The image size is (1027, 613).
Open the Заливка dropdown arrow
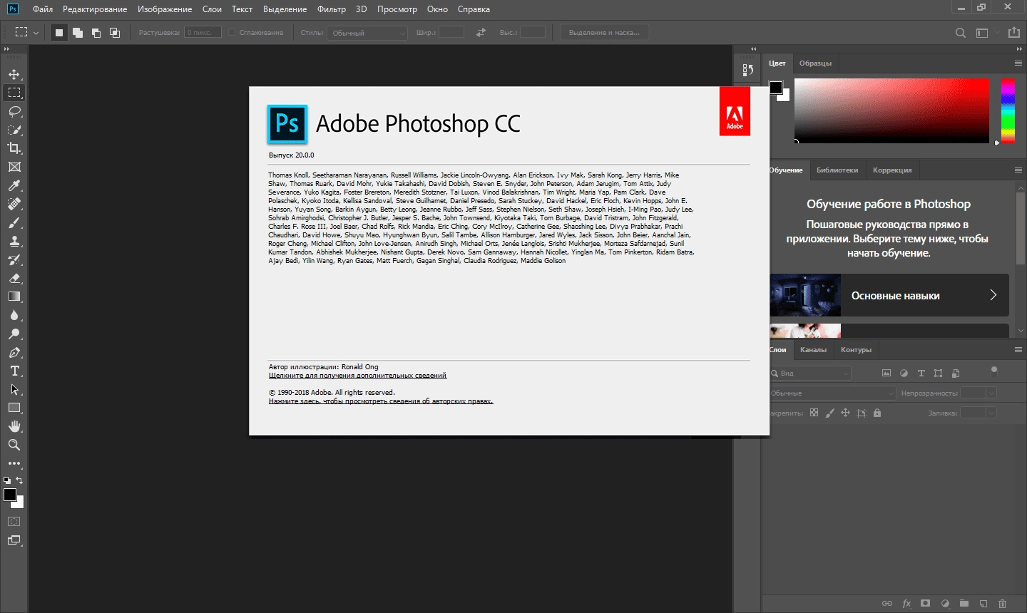point(991,413)
